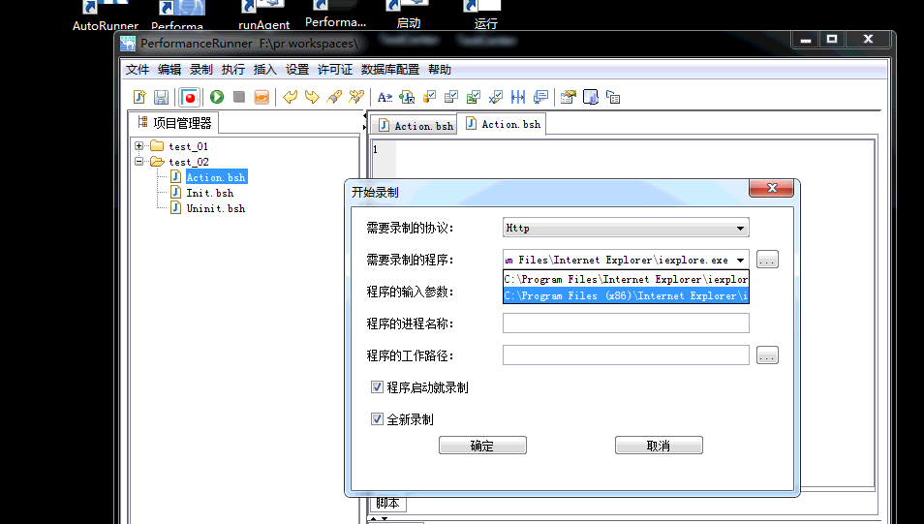Open the 启动 desktop shortcut
The image size is (924, 524).
(x=409, y=15)
